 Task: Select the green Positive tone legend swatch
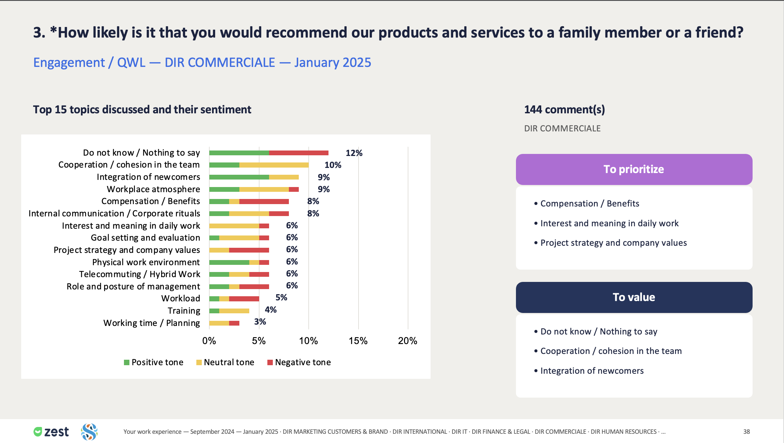[127, 362]
